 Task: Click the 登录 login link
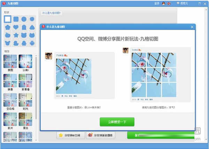(156, 3)
